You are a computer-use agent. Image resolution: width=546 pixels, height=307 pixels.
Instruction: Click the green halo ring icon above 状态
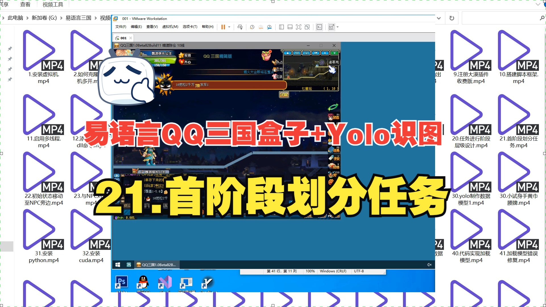tap(333, 107)
